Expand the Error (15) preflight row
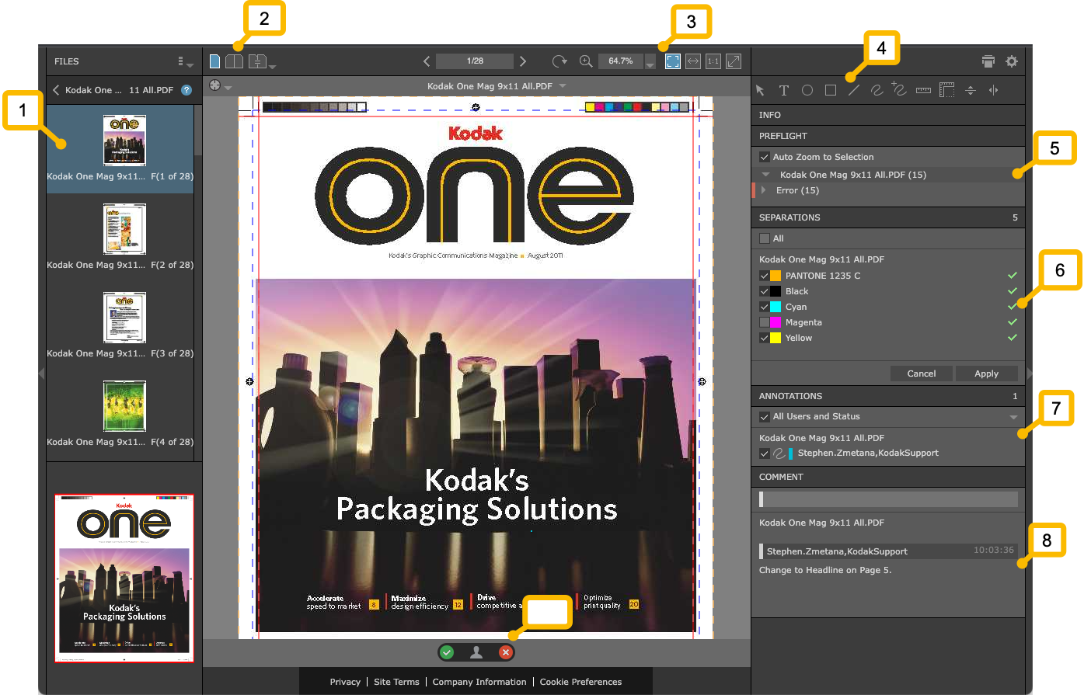 pyautogui.click(x=765, y=190)
